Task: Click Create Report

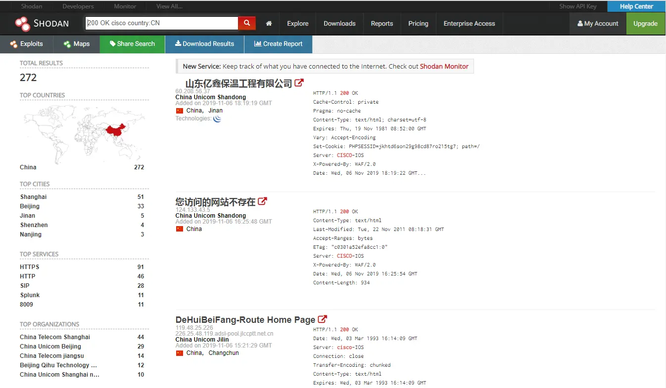Action: pyautogui.click(x=278, y=44)
